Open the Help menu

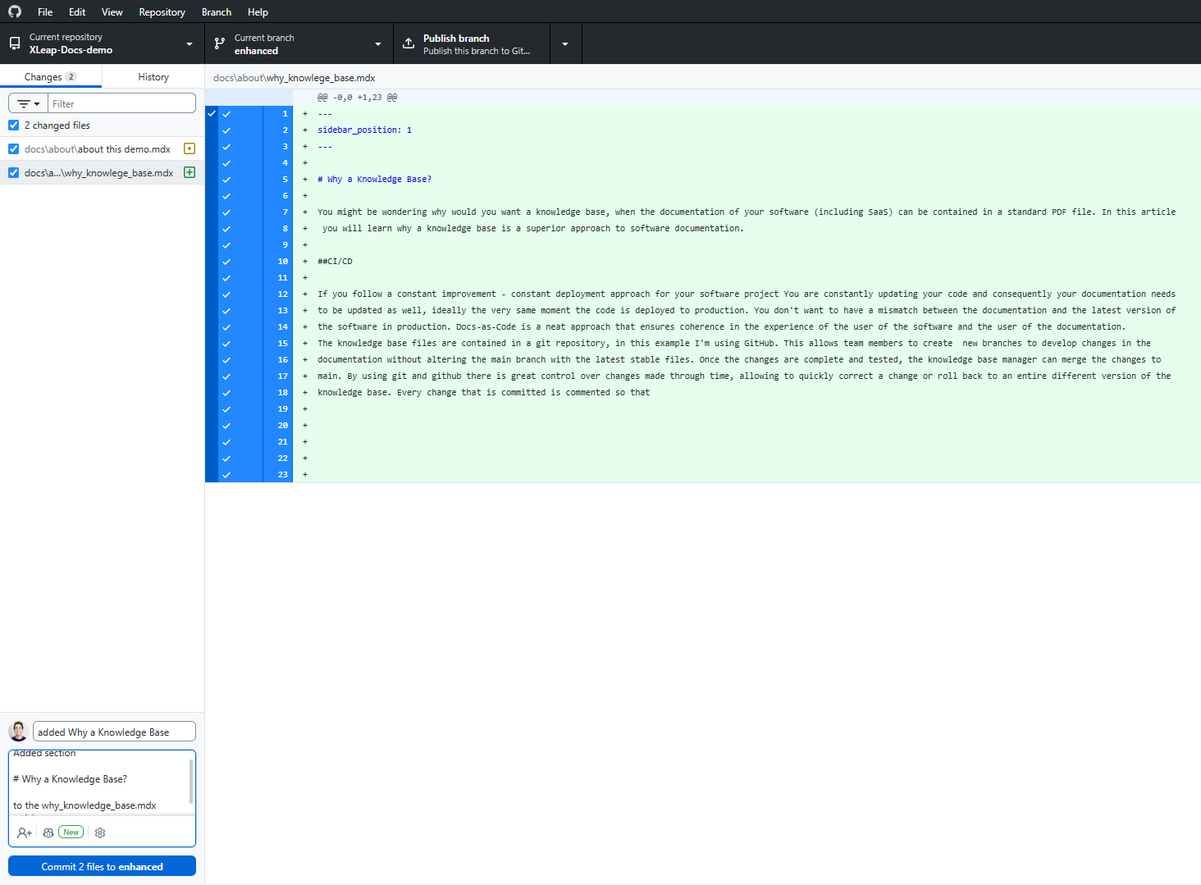click(x=258, y=11)
